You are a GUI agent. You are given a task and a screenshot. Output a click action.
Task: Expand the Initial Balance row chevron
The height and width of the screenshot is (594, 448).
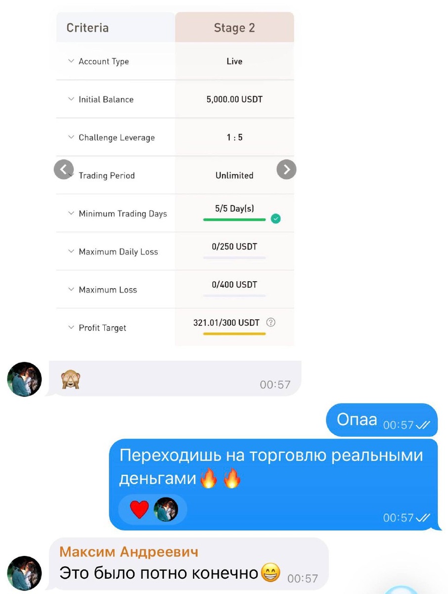point(71,99)
